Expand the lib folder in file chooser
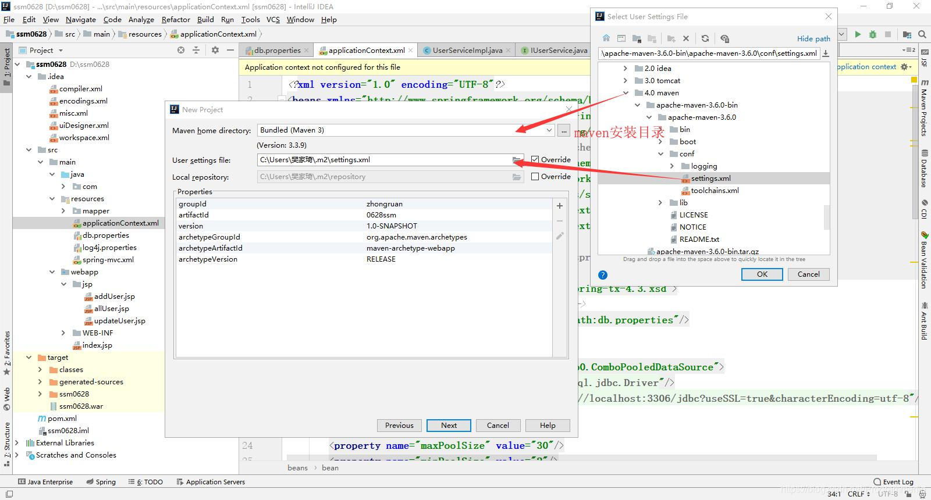This screenshot has height=500, width=931. pyautogui.click(x=660, y=202)
